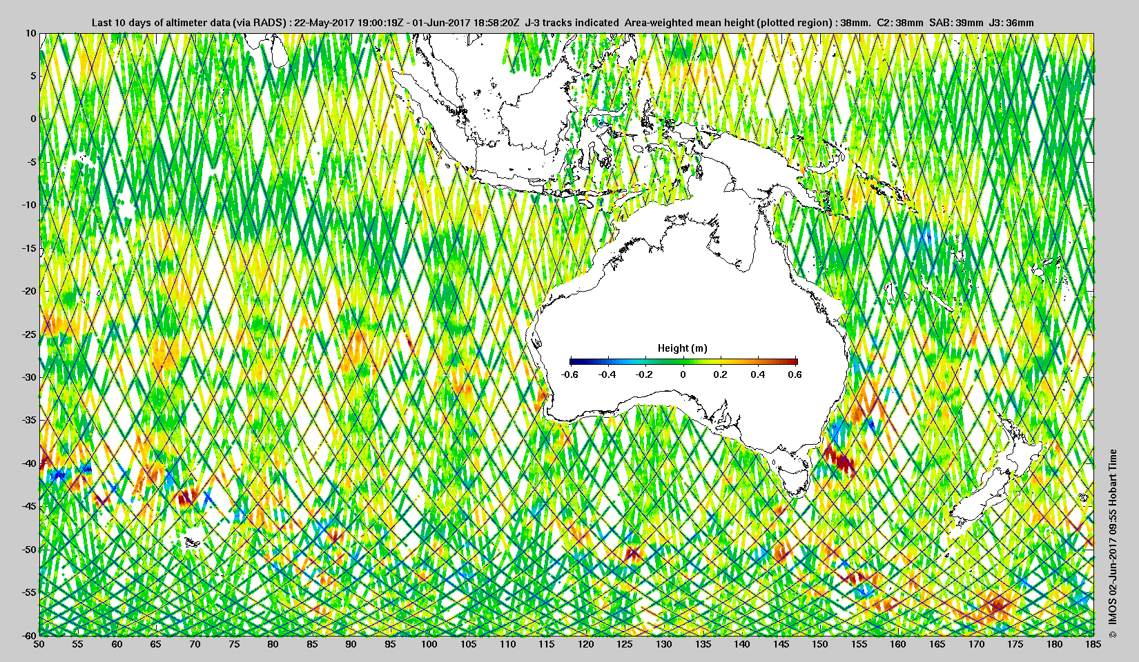The height and width of the screenshot is (662, 1139).
Task: Click the height colorbar gradient strip
Action: (683, 361)
